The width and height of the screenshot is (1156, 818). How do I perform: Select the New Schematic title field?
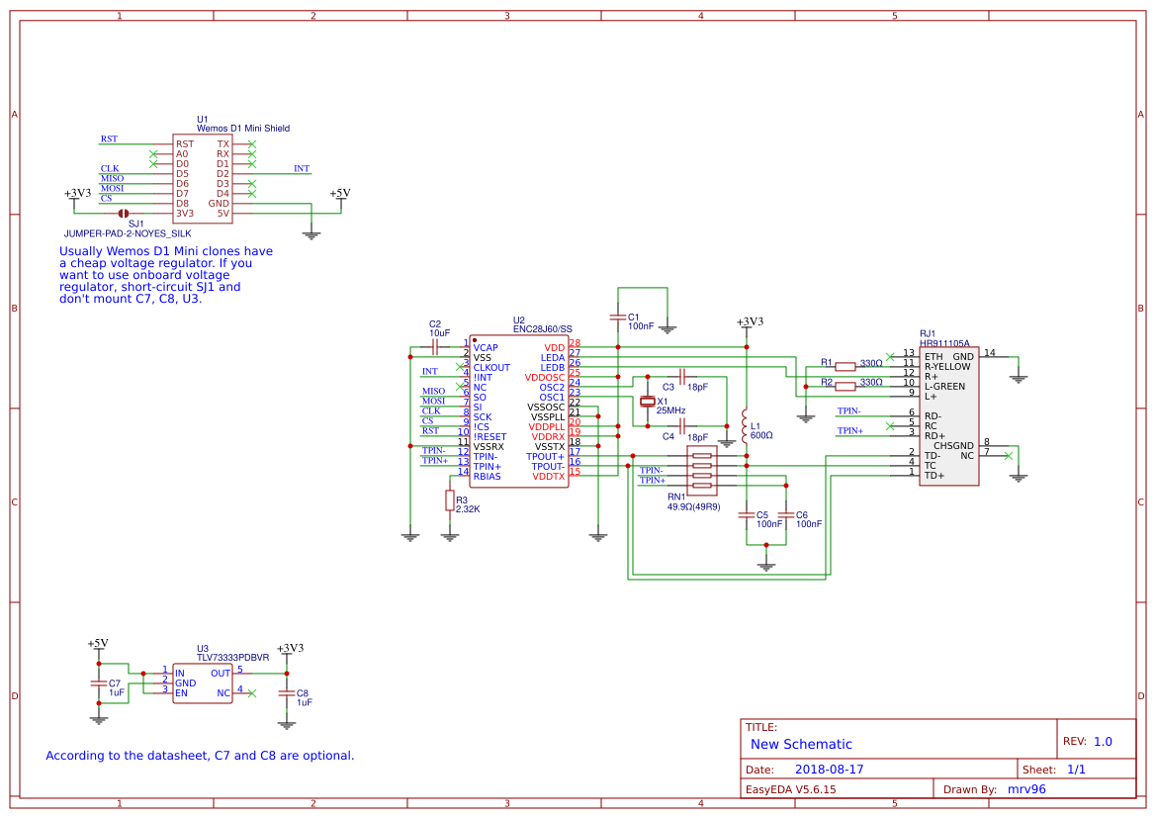pos(801,744)
